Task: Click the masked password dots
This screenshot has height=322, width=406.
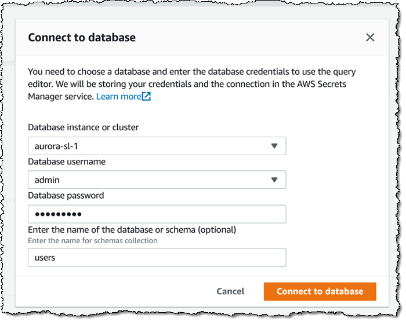Action: tap(58, 214)
